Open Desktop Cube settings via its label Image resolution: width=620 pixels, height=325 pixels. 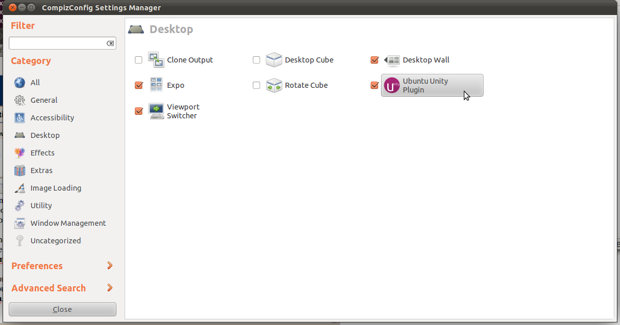pyautogui.click(x=309, y=60)
